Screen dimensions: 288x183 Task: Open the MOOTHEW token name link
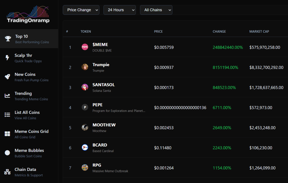(x=104, y=125)
